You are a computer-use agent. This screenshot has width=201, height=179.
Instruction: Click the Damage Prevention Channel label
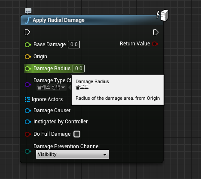tap(67, 146)
